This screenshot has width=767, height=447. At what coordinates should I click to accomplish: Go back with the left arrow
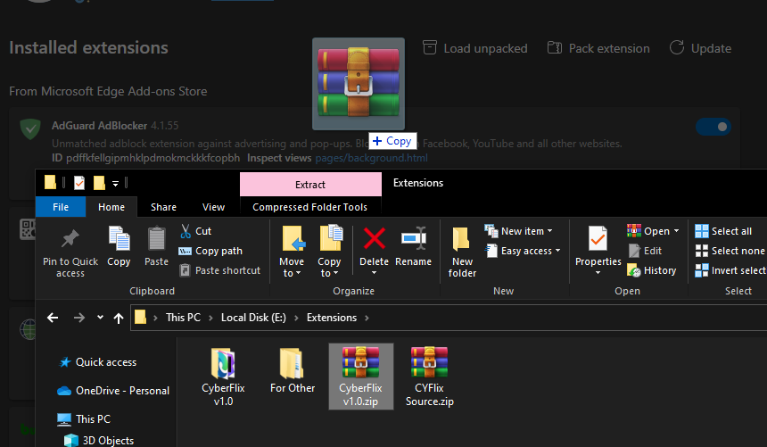53,318
